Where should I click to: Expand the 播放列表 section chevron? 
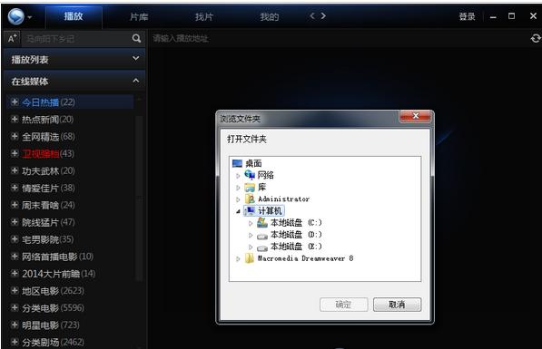coord(136,59)
